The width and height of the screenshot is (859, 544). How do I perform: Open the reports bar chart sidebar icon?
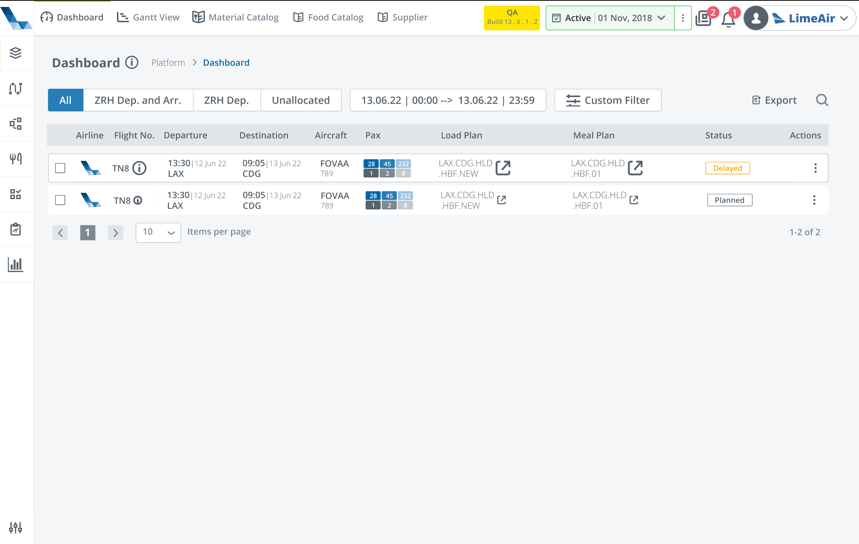[15, 265]
